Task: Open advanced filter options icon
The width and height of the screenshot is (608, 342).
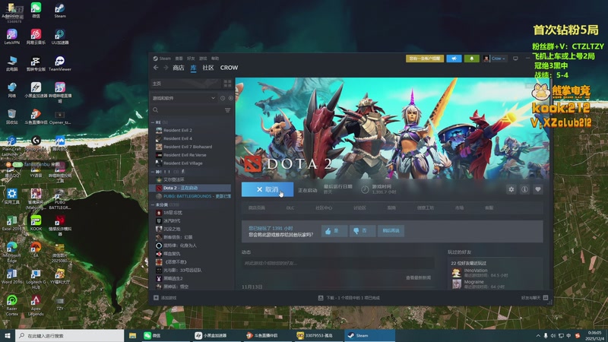Action: tap(227, 110)
